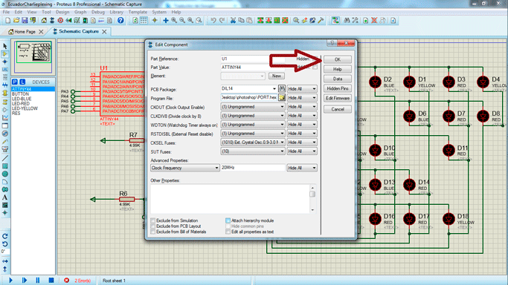Toggle Attach hierarchy module checkbox
Screen dimensions: 508x285
click(x=228, y=220)
